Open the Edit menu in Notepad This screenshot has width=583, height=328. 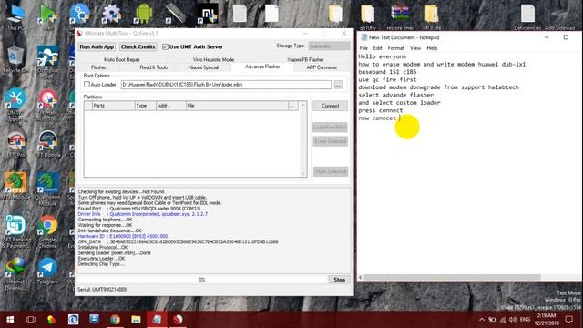(x=377, y=48)
